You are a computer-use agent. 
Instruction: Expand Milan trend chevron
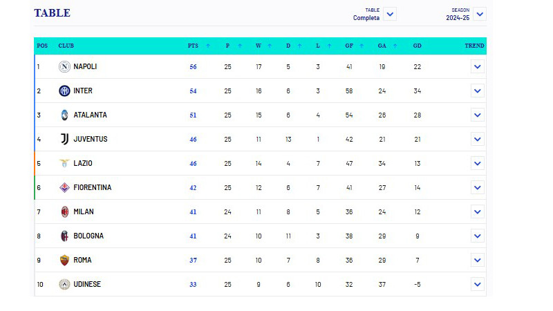pyautogui.click(x=478, y=212)
